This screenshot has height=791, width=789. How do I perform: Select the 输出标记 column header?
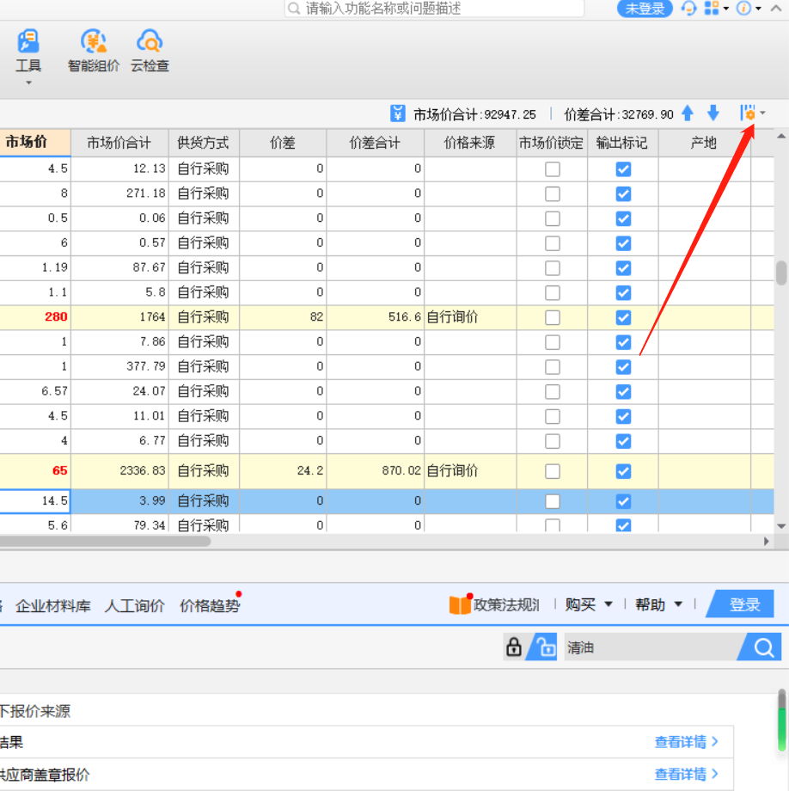[622, 143]
